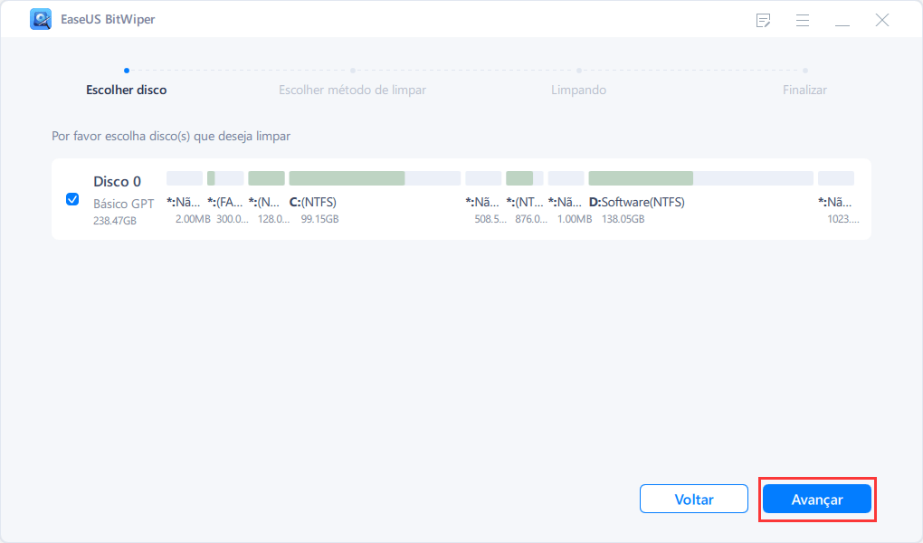Click the "Por favor escolha disco(s)" instruction text
Image resolution: width=923 pixels, height=543 pixels.
pos(171,136)
